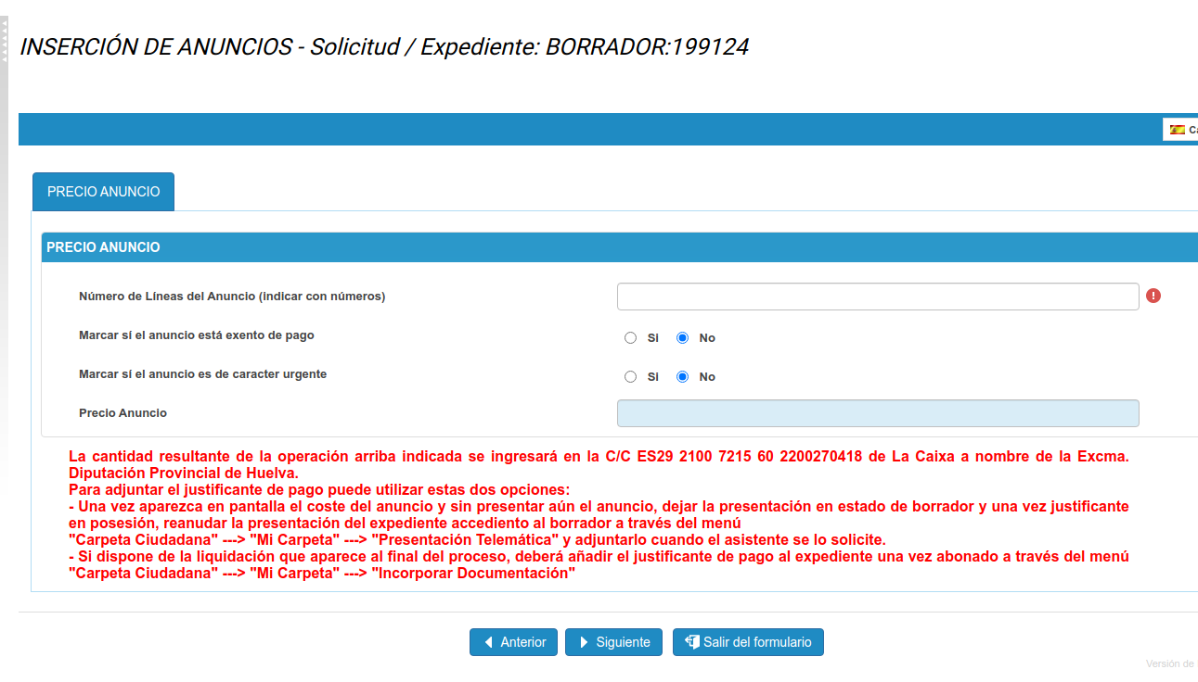Click label 'Marcar si el anuncio es de caracter urgente'
The width and height of the screenshot is (1198, 682).
point(202,374)
